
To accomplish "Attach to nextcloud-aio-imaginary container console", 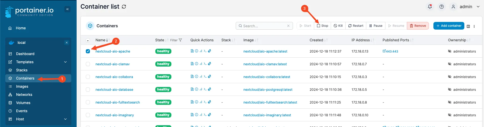I will (x=209, y=115).
